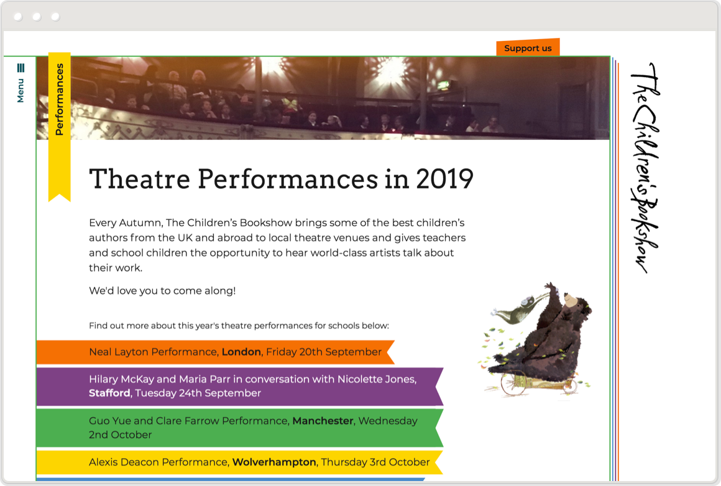Screen dimensions: 721x486
Task: Click the We'd love you to come along text
Action: tap(162, 290)
